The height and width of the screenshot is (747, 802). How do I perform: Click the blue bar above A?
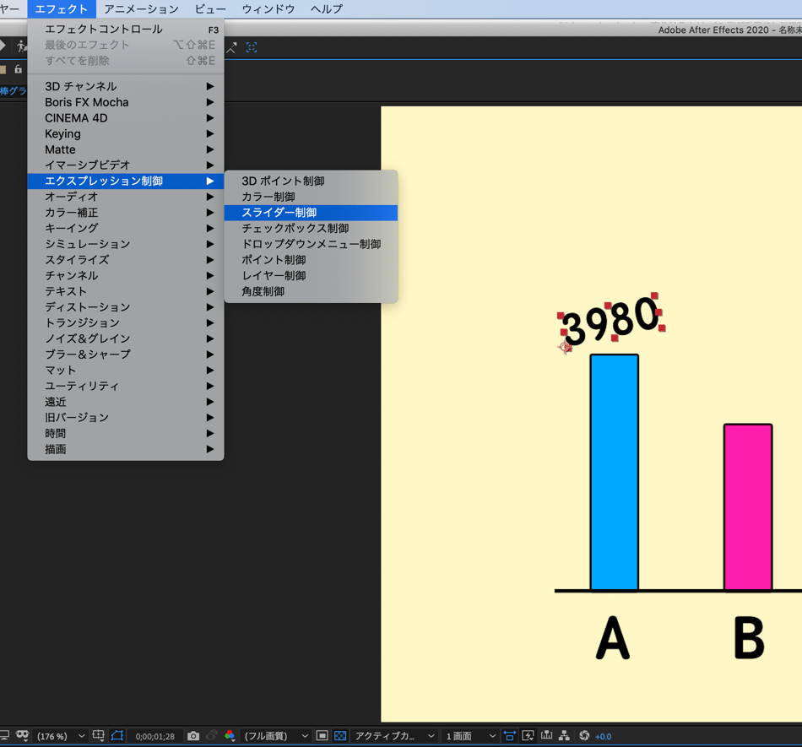[615, 473]
